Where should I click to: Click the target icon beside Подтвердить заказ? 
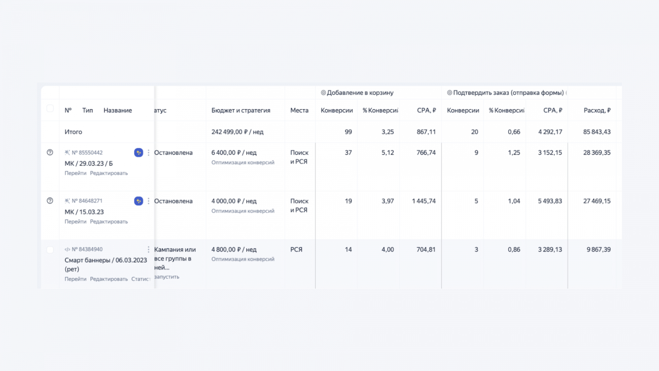(449, 93)
